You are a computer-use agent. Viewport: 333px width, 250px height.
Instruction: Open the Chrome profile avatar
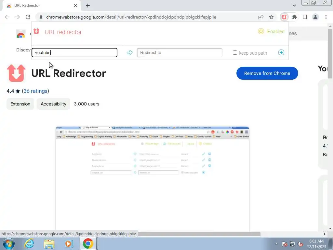315,17
